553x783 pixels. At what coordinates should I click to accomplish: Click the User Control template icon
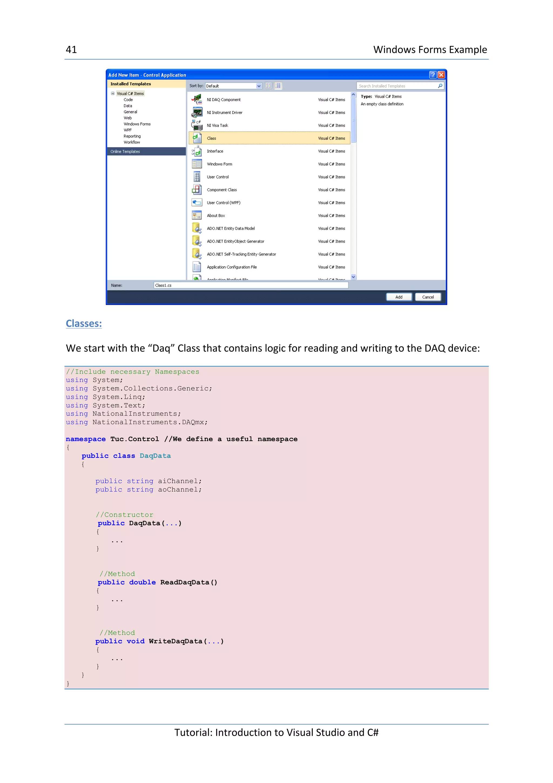pyautogui.click(x=197, y=177)
